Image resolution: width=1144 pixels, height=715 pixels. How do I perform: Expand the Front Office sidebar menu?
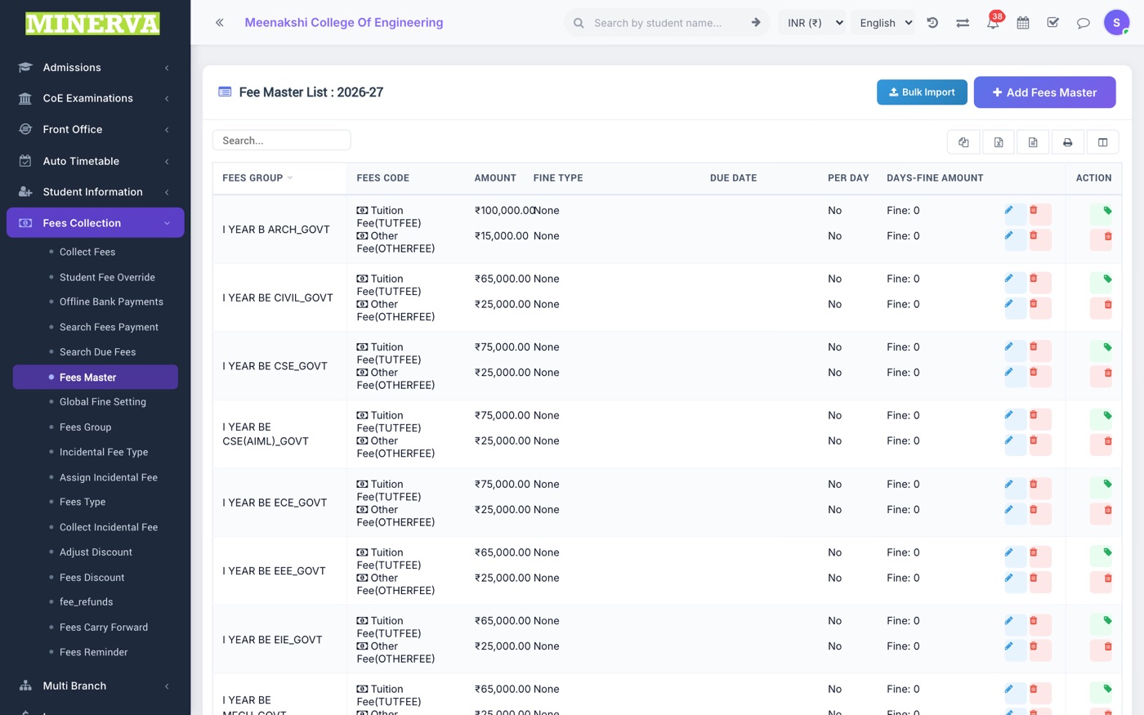coord(95,129)
